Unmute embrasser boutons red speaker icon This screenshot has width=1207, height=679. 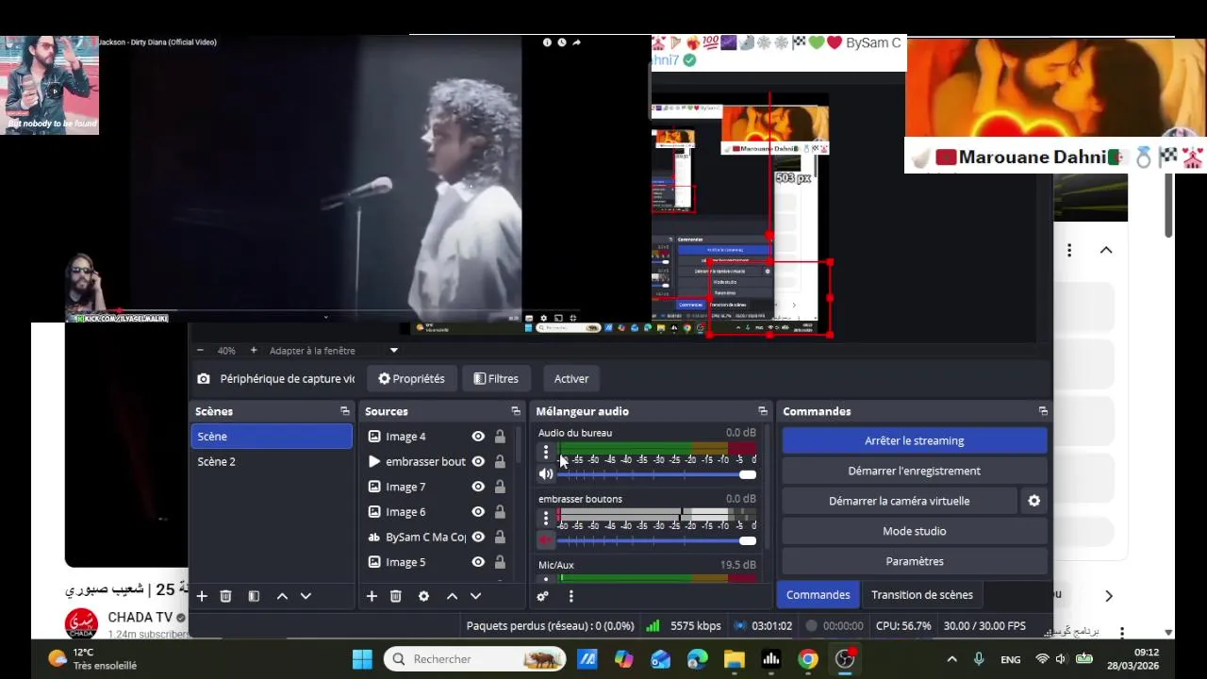[x=546, y=540]
